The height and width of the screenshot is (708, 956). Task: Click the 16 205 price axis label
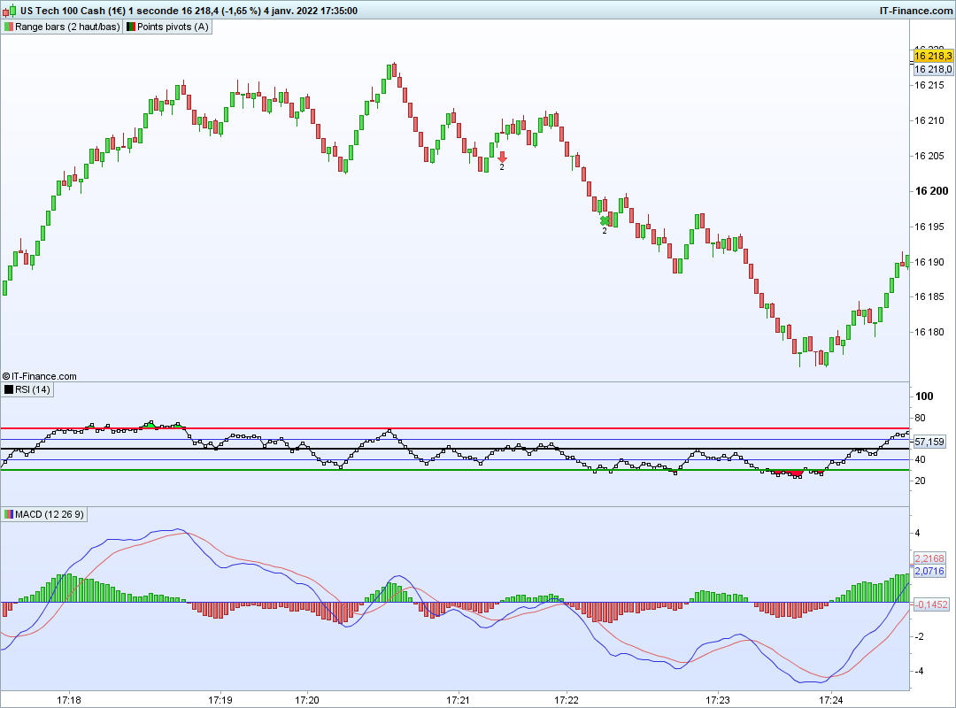coord(929,156)
